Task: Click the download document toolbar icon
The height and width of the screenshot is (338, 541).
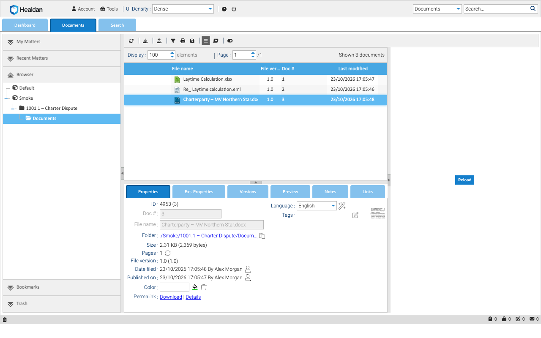Action: 145,41
